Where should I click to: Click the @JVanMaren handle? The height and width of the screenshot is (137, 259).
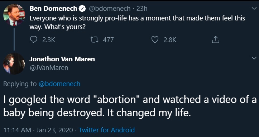point(49,68)
